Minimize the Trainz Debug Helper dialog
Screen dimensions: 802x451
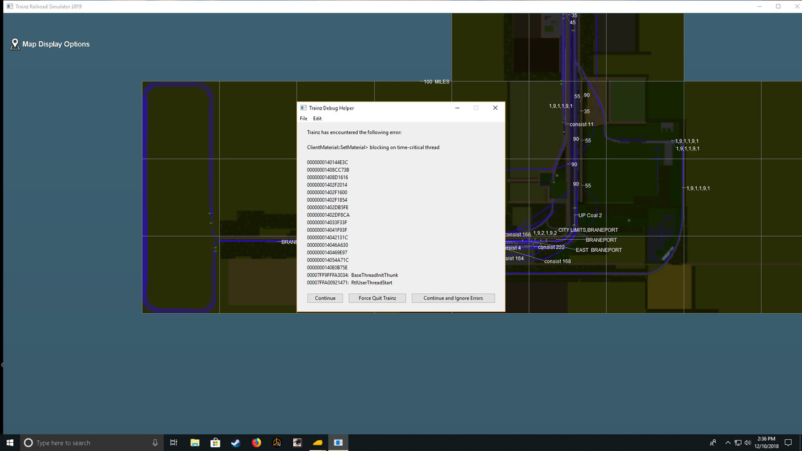[x=457, y=108]
